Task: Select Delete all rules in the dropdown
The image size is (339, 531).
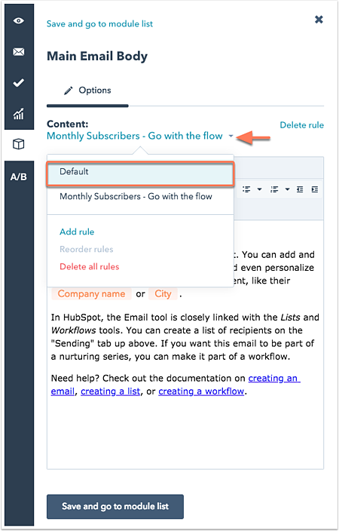Action: pos(90,267)
